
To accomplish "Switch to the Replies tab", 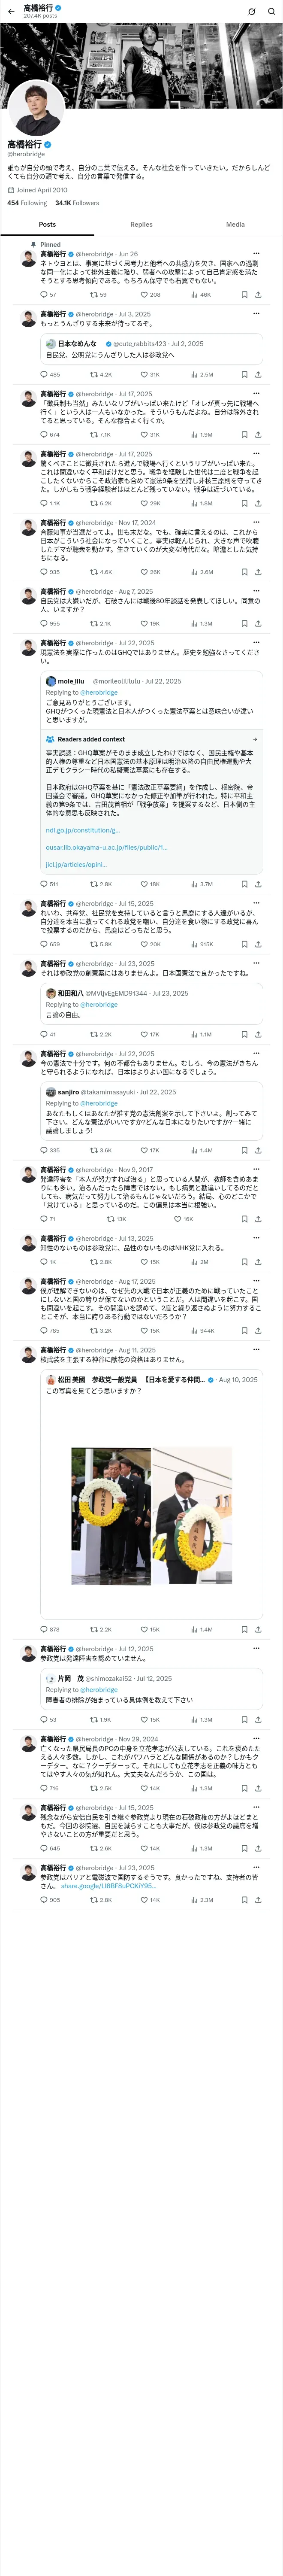I will tap(141, 225).
